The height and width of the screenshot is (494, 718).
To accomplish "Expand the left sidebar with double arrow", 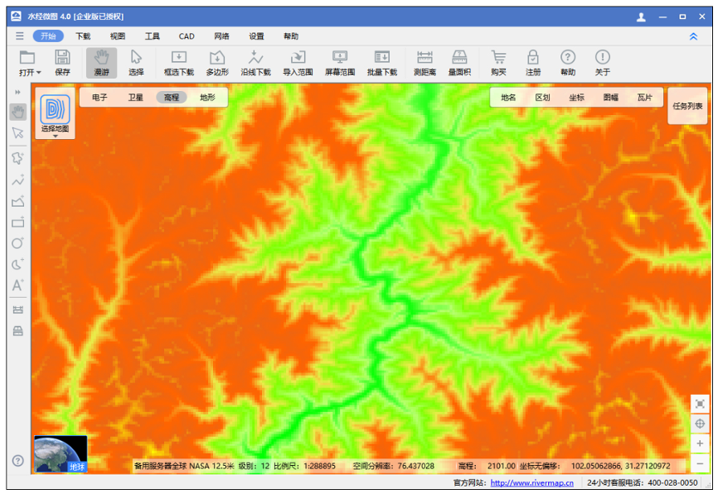I will click(17, 92).
